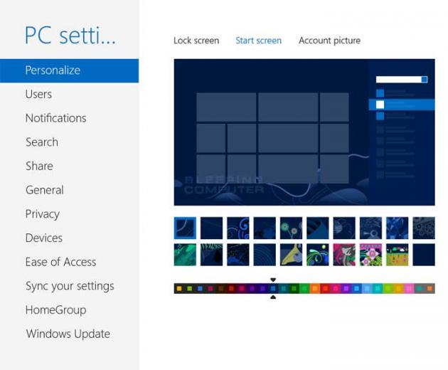Open the Notifications settings section
Viewport: 448px width, 370px height.
pyautogui.click(x=55, y=118)
